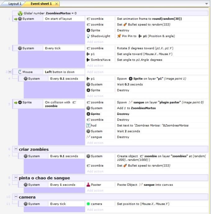211x214 pixels.
Task: Select Set animation frame to round(random(30)) action
Action: [x=149, y=19]
